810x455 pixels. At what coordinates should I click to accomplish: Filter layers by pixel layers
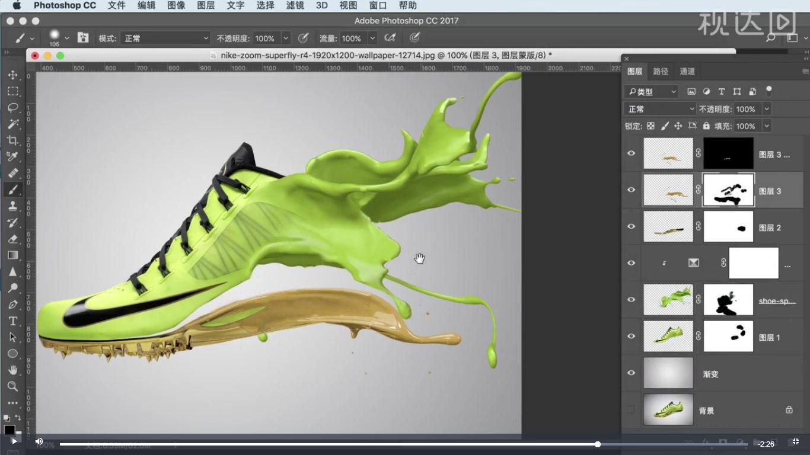tap(691, 92)
